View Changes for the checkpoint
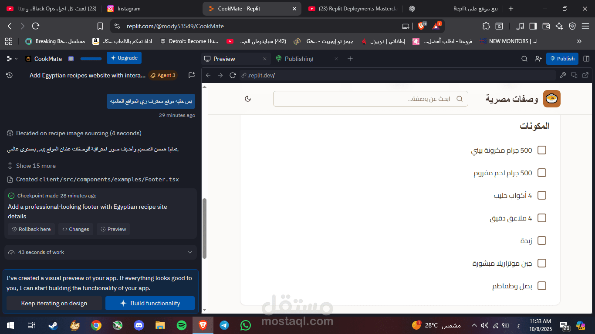Screen dimensions: 595x334 pyautogui.click(x=76, y=229)
